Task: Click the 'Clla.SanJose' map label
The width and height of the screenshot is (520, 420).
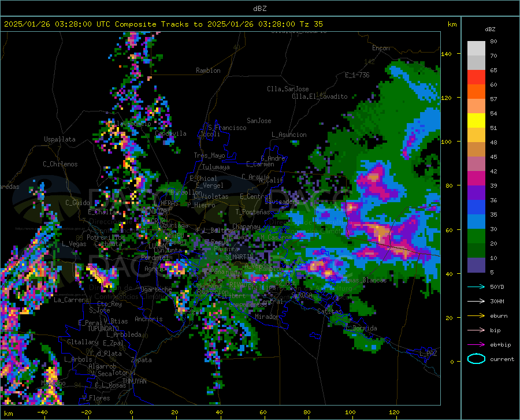Action: (288, 89)
